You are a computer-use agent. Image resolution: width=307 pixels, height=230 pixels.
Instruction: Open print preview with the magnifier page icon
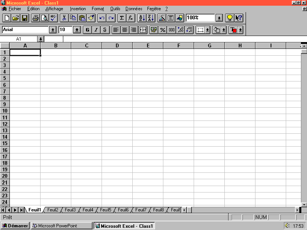44,18
